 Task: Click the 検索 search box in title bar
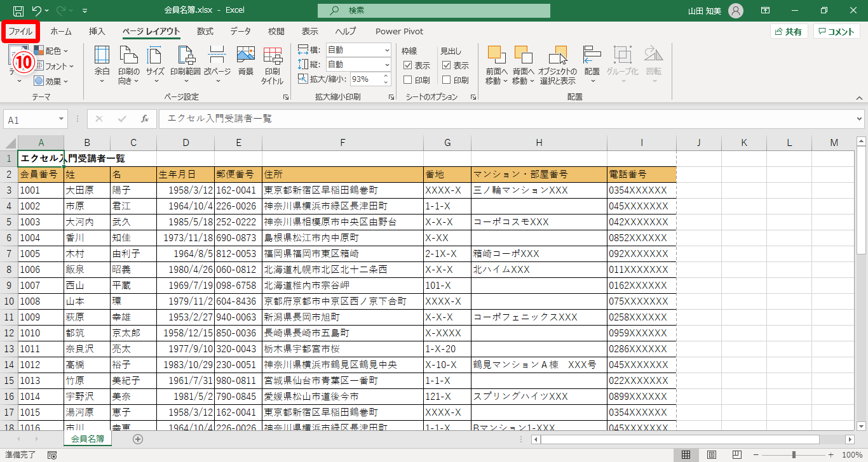434,11
